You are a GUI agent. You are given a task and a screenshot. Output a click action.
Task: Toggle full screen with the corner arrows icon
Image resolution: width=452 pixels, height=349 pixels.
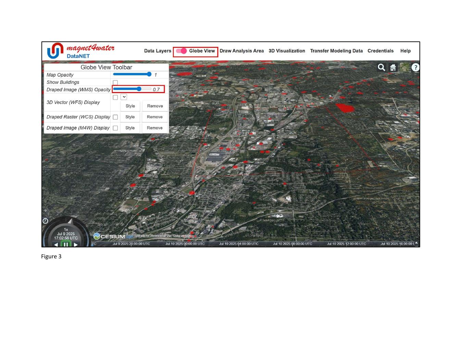(416, 244)
